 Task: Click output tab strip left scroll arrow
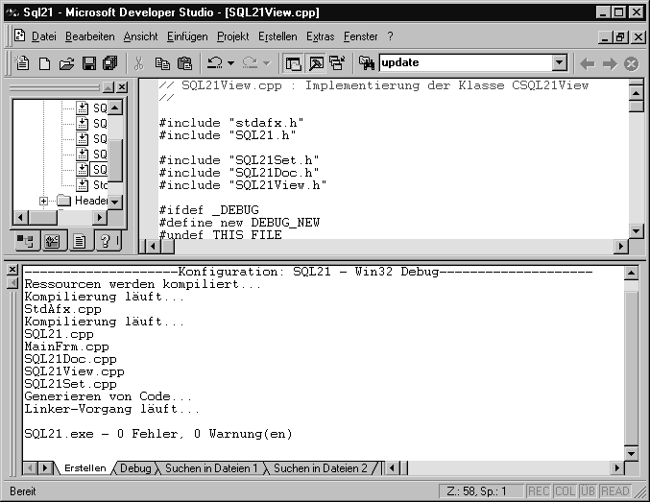click(31, 468)
